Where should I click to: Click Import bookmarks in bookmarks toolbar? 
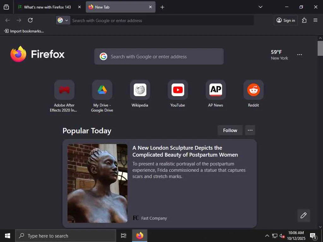point(24,31)
